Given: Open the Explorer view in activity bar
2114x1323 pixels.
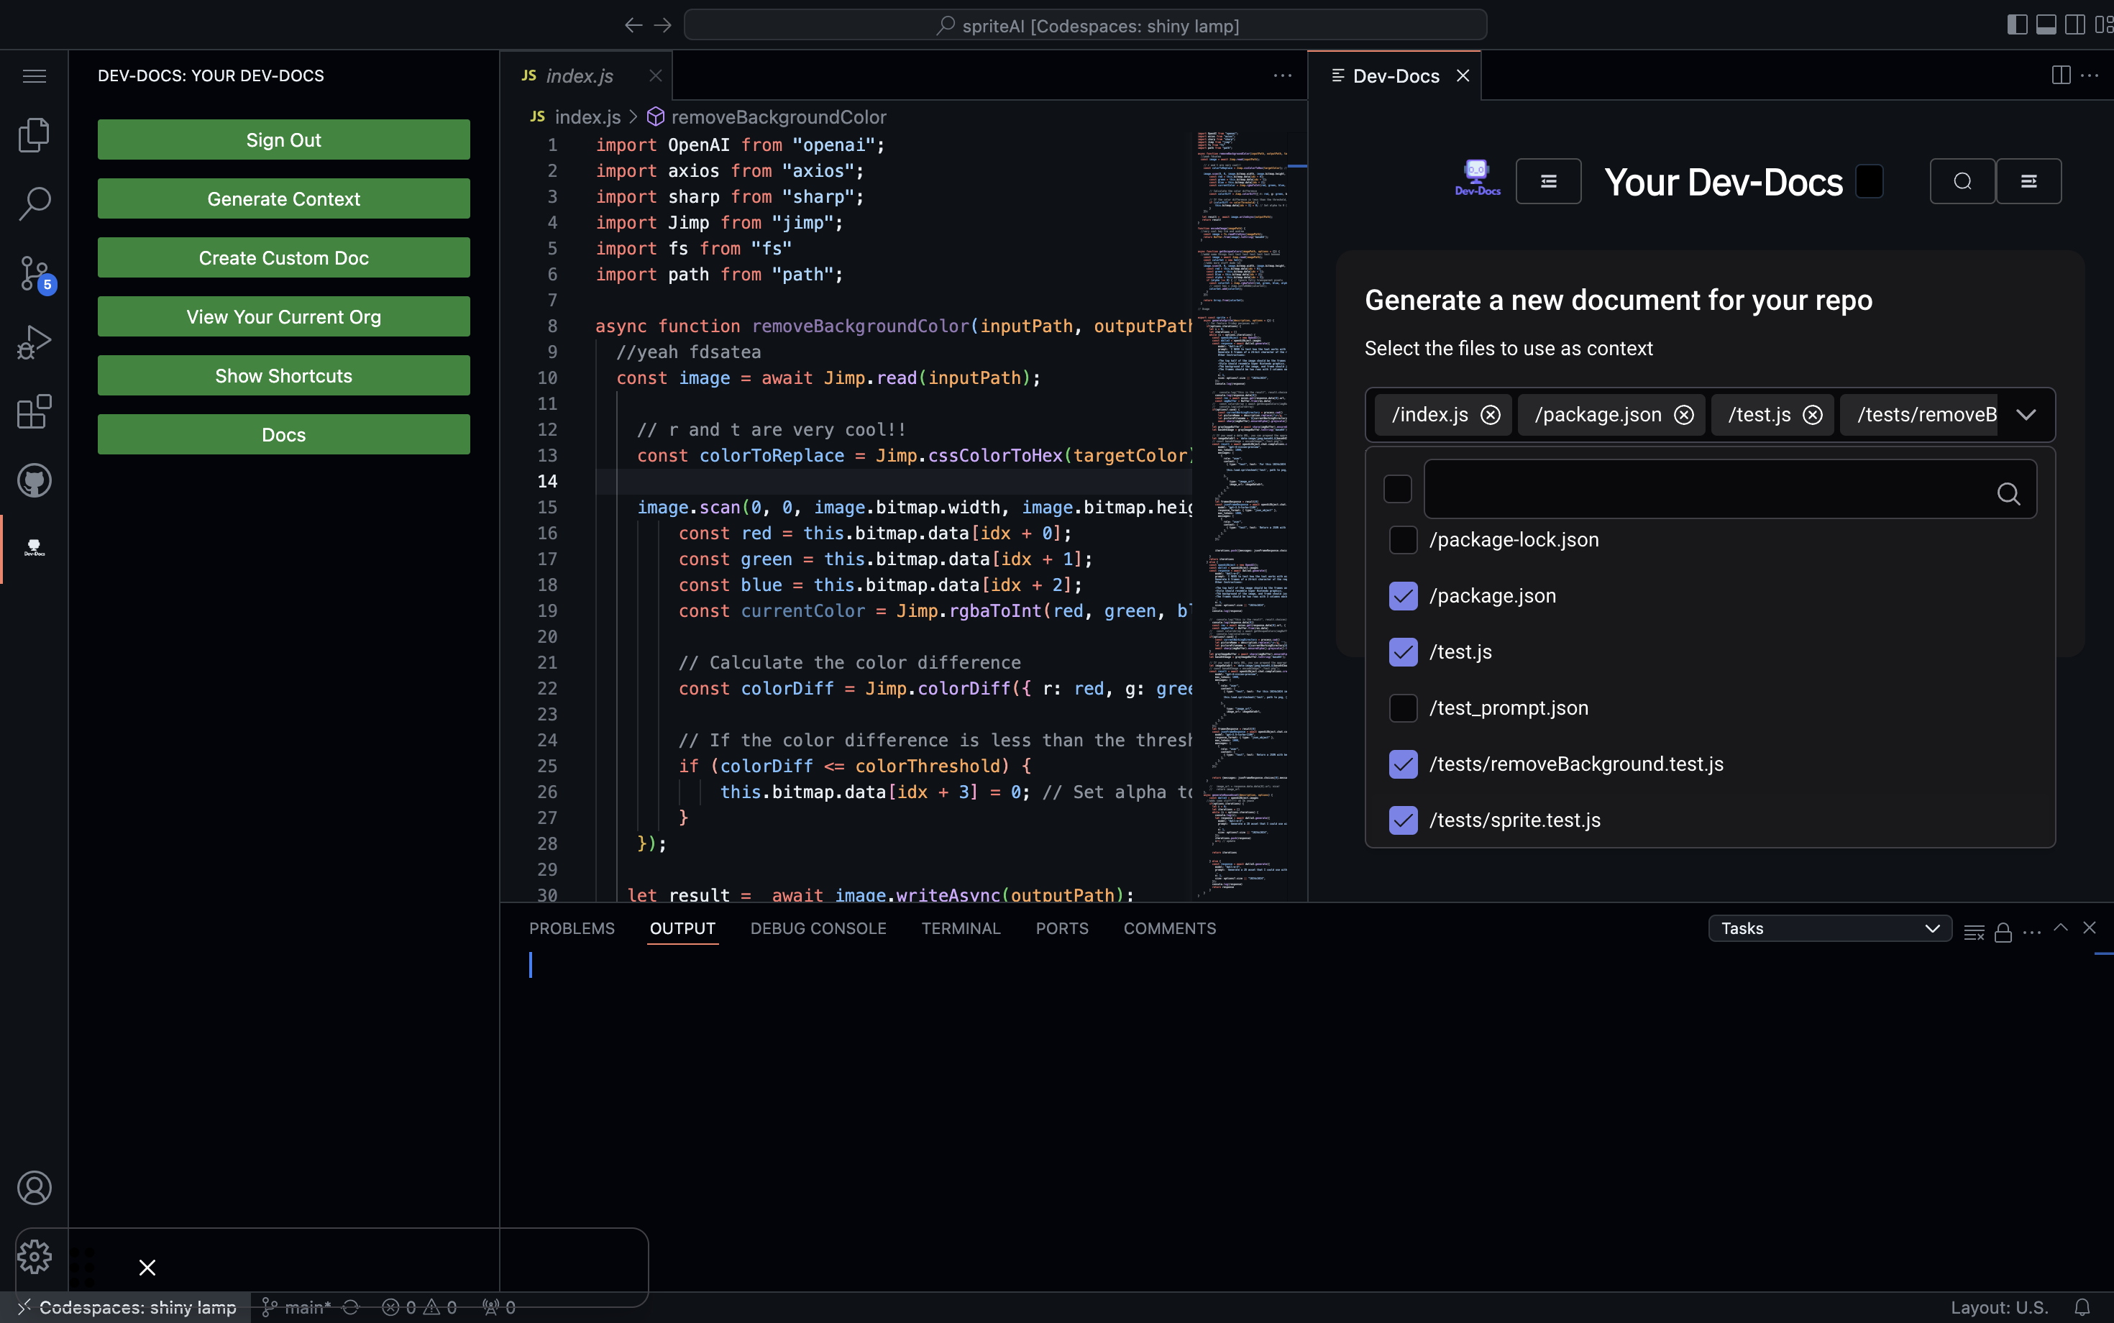Looking at the screenshot, I should [34, 134].
